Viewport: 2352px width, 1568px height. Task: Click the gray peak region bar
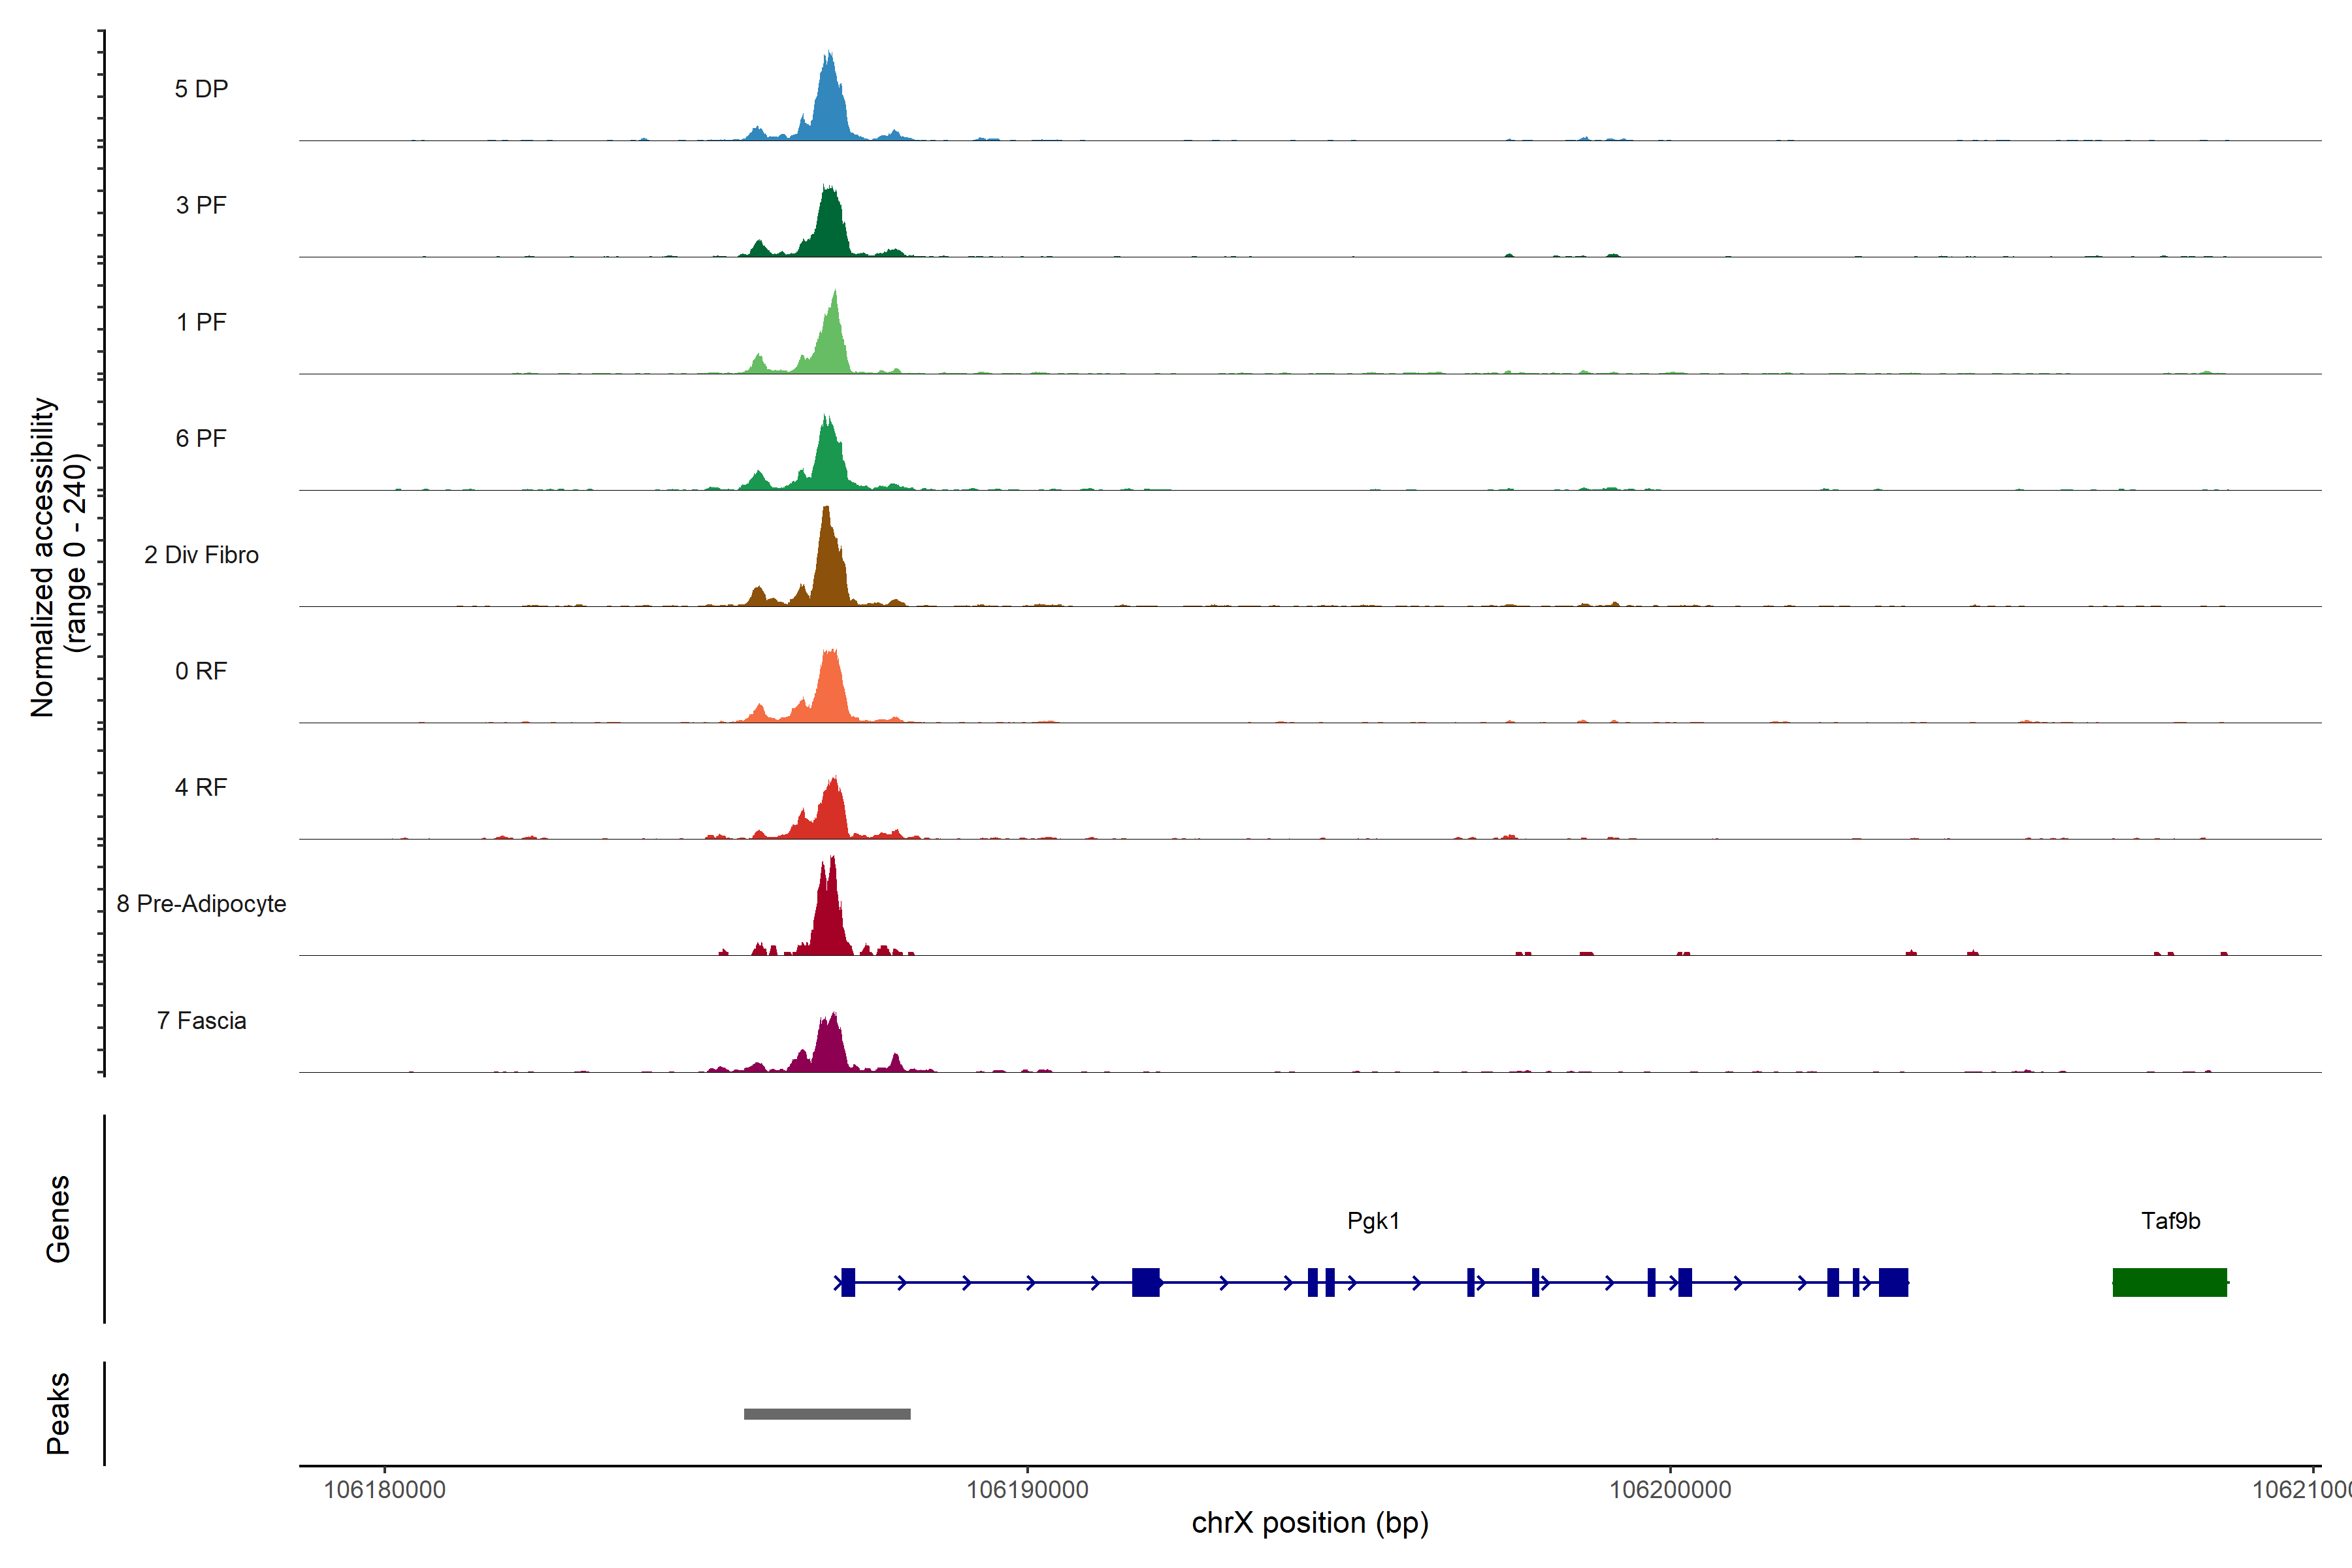[x=827, y=1414]
